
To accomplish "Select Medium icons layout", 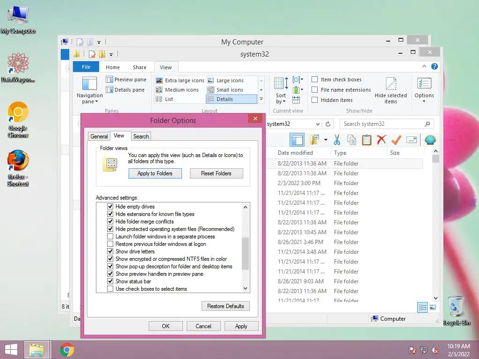I will [x=177, y=90].
